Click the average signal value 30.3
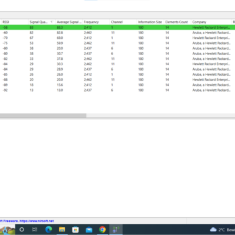Screen dimensions: 235x235 [x=60, y=64]
